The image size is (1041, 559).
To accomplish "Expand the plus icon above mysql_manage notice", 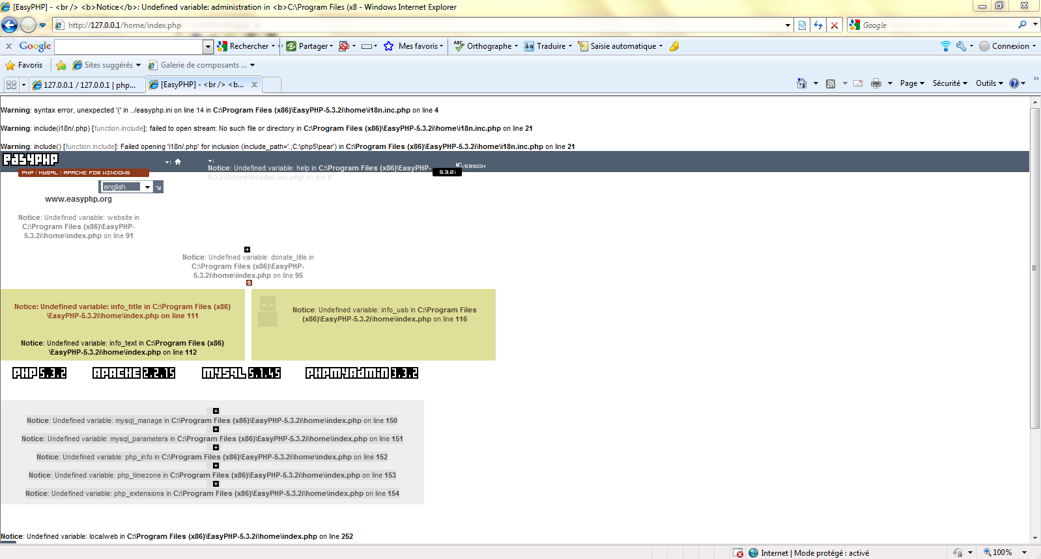I will click(216, 411).
